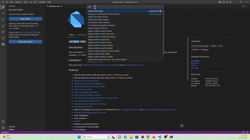Click the scroll-to-top arrow button
250x140 pixels.
(182, 126)
